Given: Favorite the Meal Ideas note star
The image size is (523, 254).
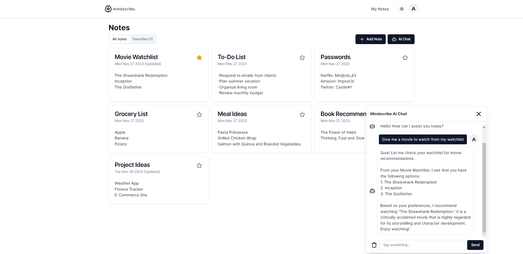Looking at the screenshot, I should 302,115.
